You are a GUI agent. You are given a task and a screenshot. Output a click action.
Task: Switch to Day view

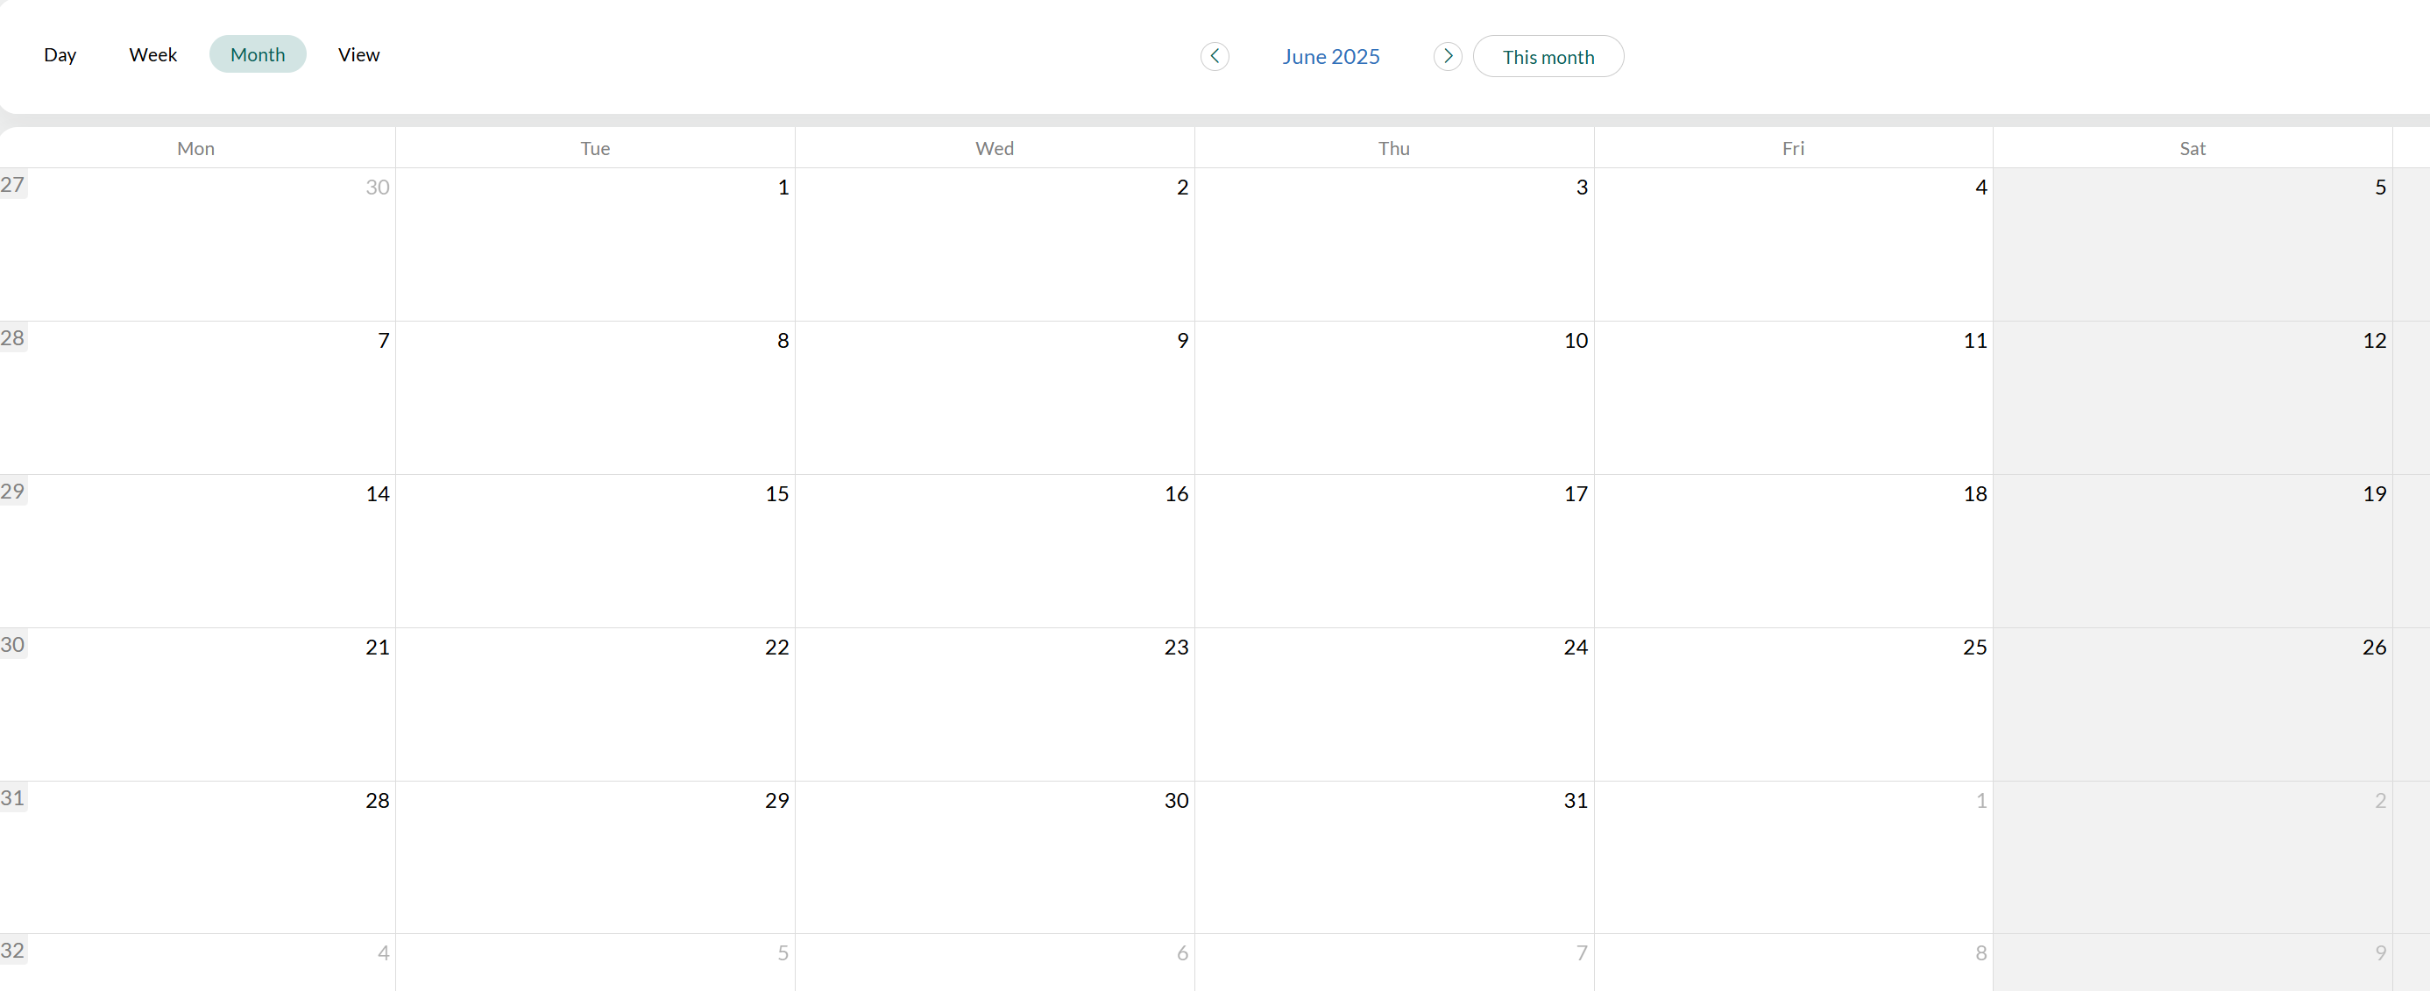click(60, 54)
